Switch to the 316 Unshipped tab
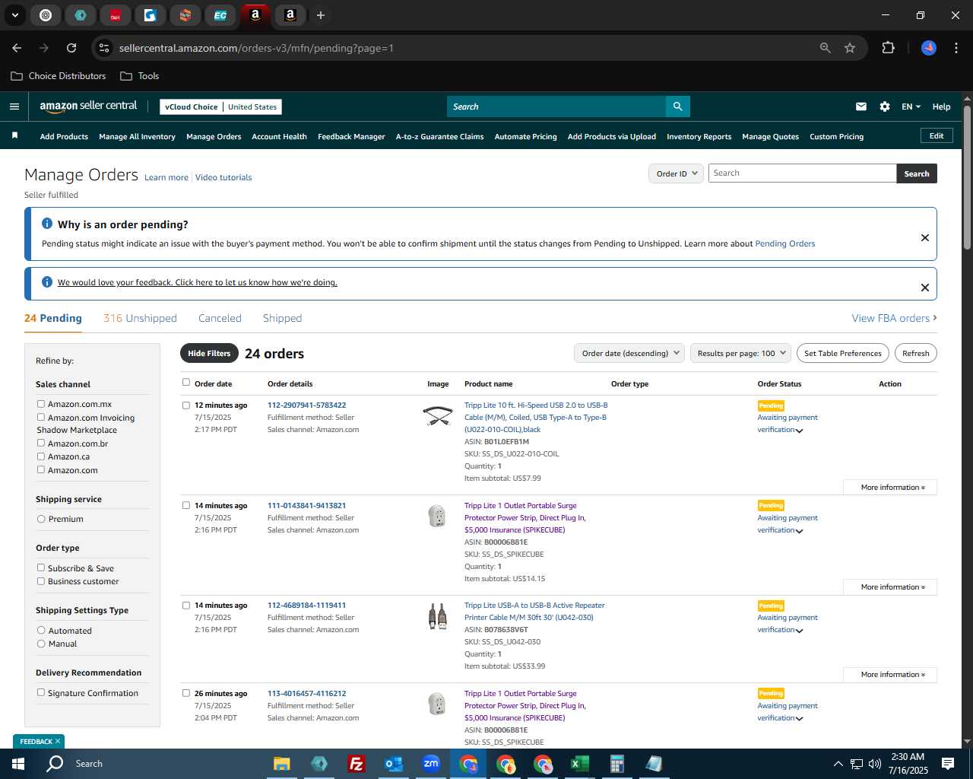 tap(140, 318)
